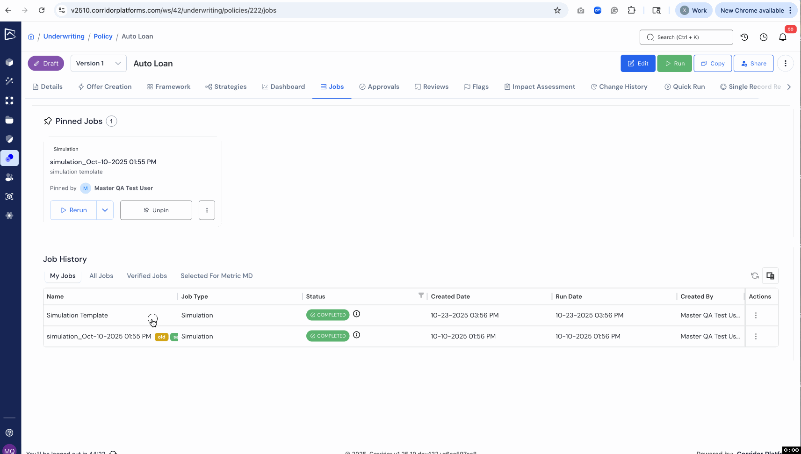
Task: Click the green Run button
Action: (674, 64)
